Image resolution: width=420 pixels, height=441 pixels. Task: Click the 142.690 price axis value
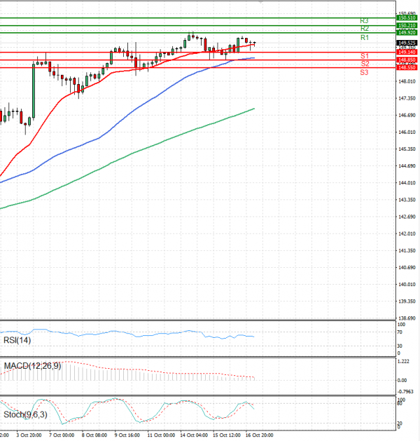(407, 217)
